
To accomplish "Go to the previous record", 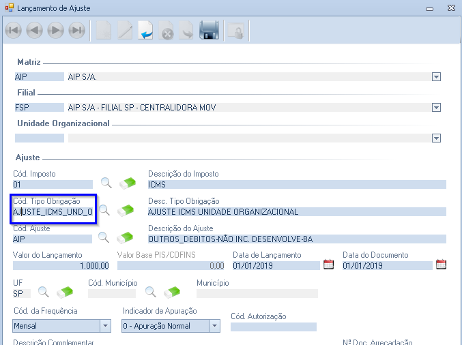I will (x=35, y=31).
